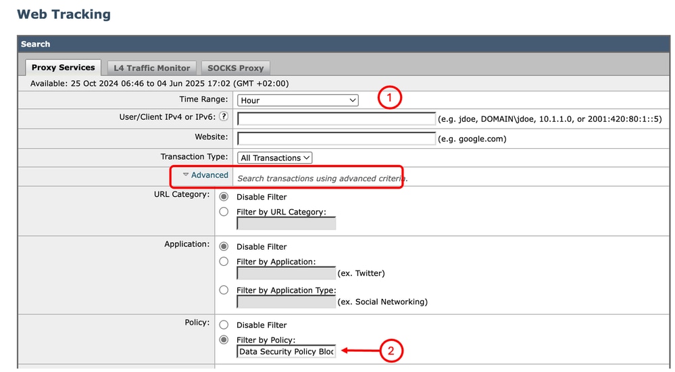Viewport: 675px width, 372px height.
Task: Select Filter by Application Type radio
Action: coord(224,290)
